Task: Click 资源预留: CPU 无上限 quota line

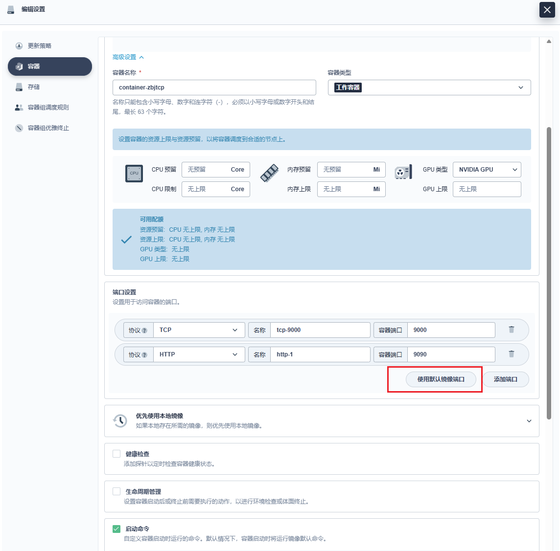Action: (x=187, y=230)
